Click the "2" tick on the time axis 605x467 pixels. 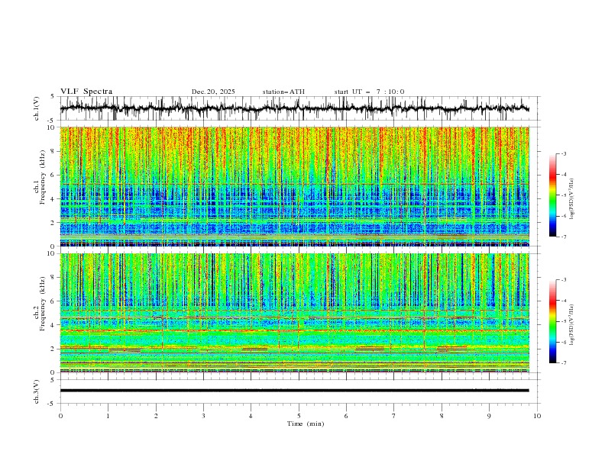[156, 416]
